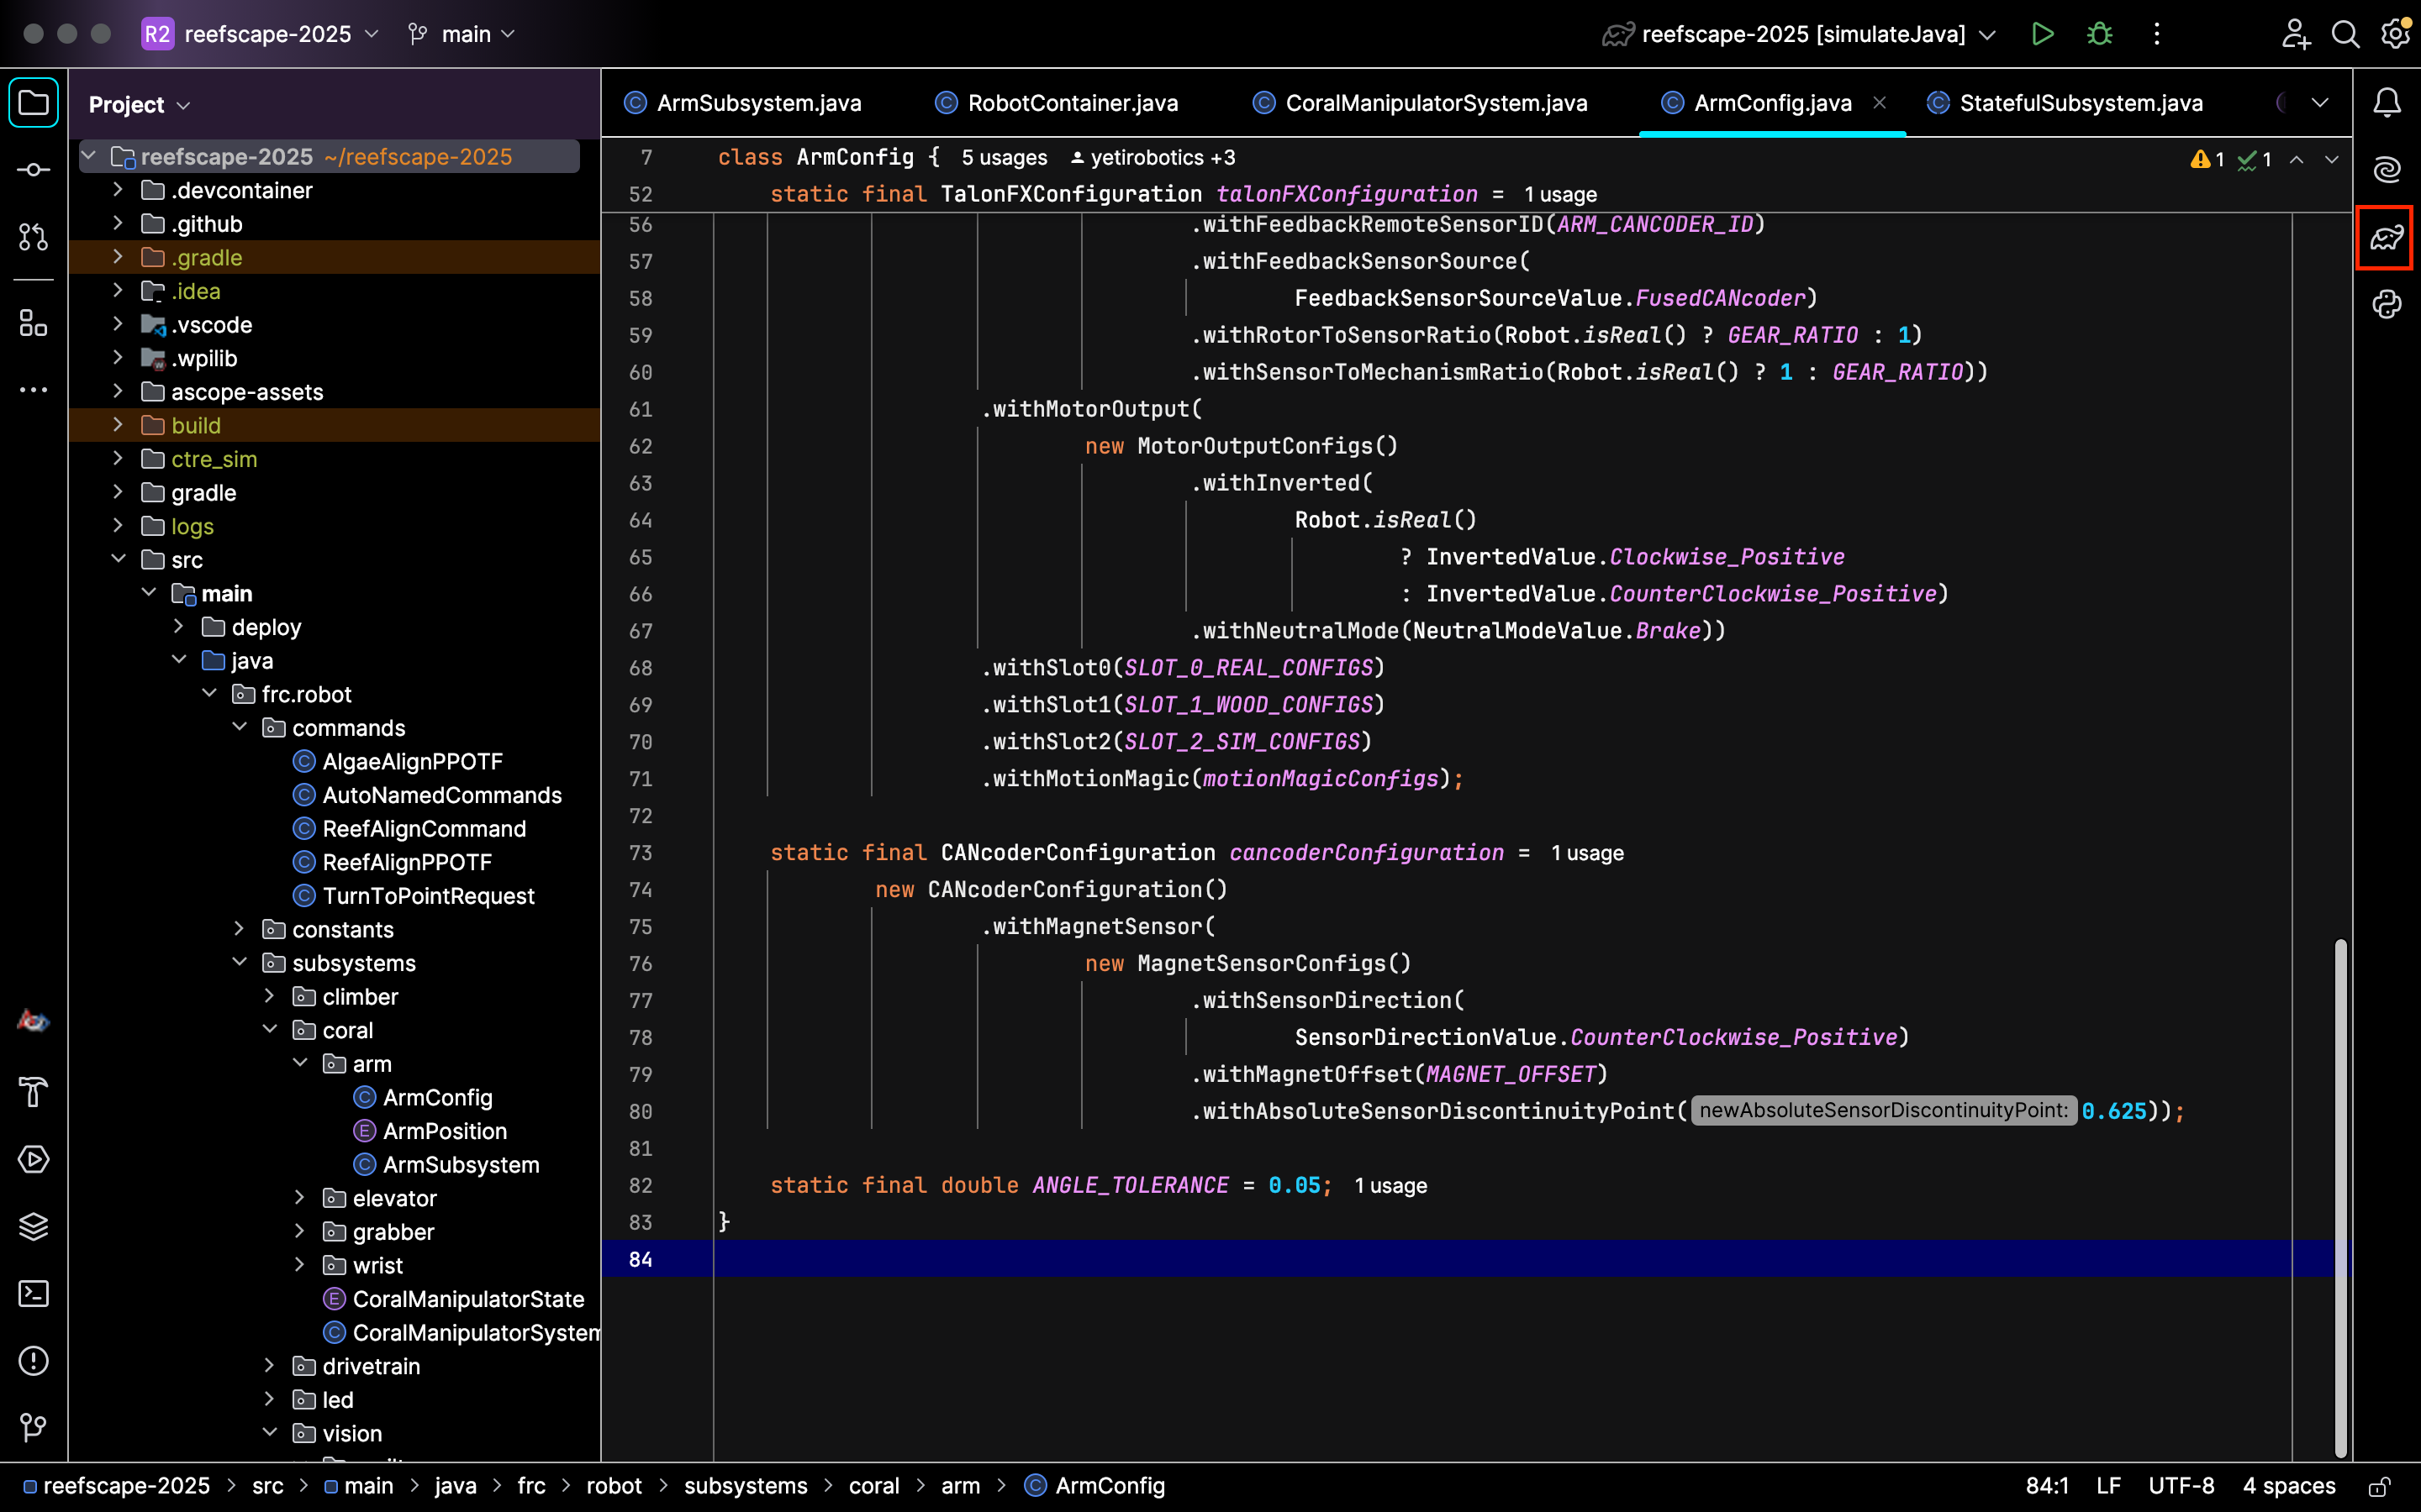Open the Git tool window
Viewport: 2421px width, 1512px height.
[x=33, y=1427]
